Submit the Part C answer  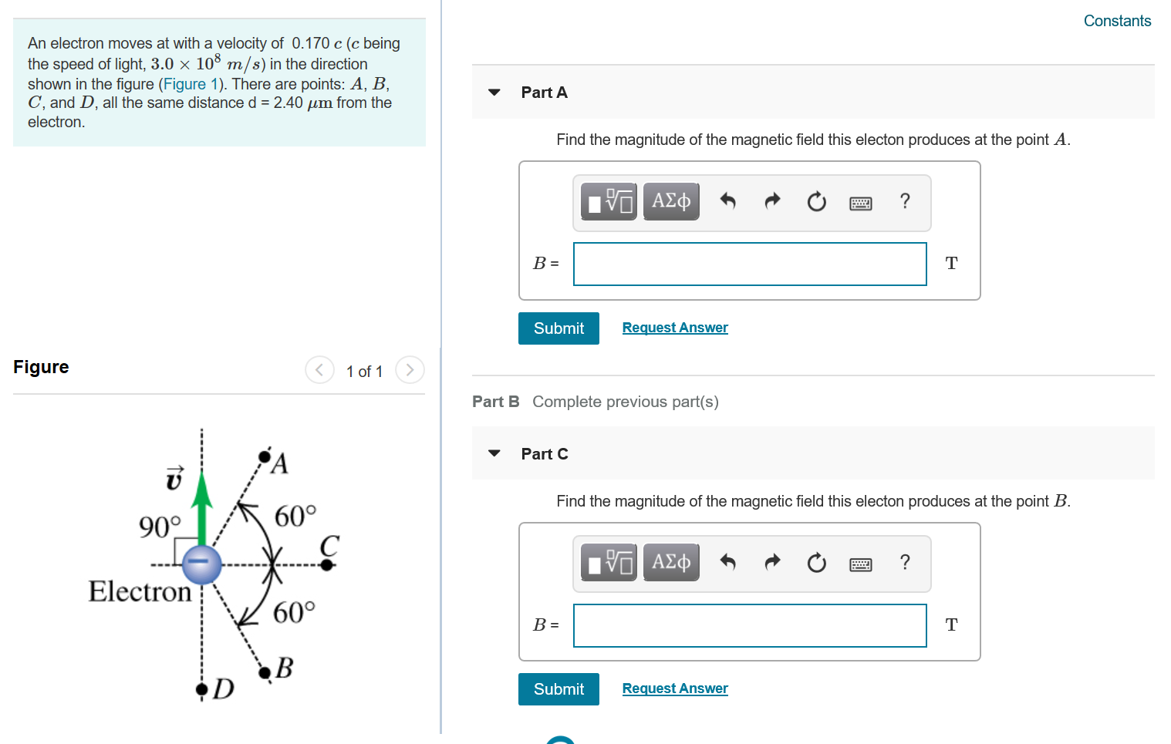click(x=559, y=688)
